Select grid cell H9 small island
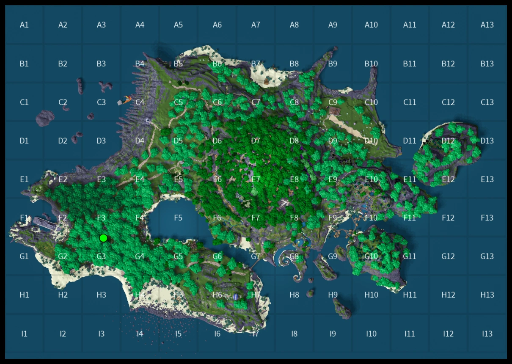512x364 pixels. point(333,295)
